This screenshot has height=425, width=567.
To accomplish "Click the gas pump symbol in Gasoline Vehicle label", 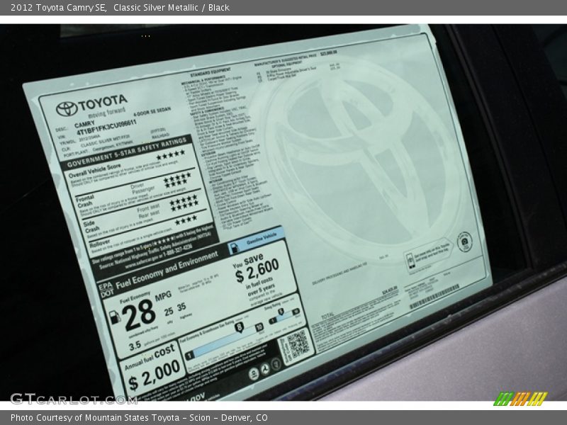I will 234,246.
